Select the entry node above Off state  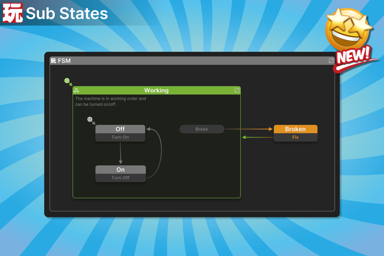90,119
